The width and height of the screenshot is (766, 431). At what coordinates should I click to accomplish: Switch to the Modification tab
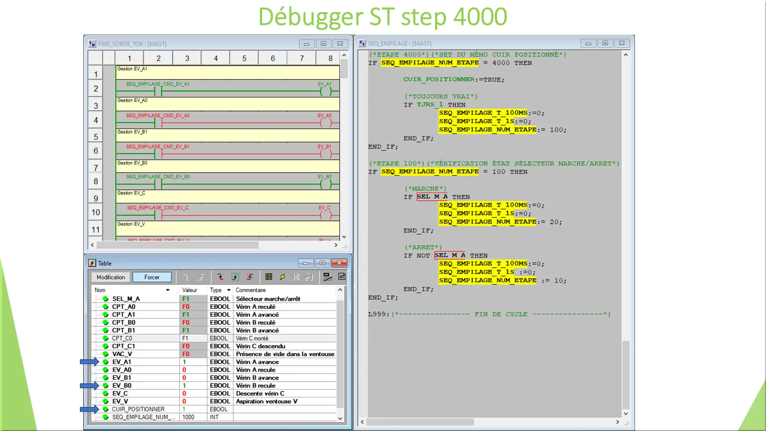pos(110,277)
